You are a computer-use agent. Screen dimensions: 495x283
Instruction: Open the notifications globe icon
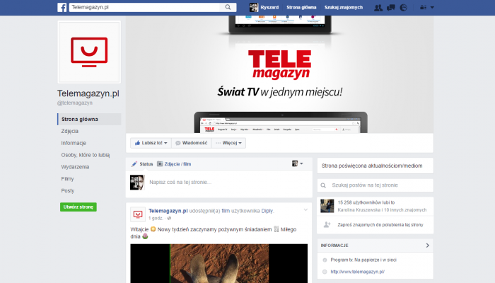click(403, 7)
